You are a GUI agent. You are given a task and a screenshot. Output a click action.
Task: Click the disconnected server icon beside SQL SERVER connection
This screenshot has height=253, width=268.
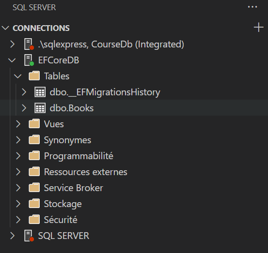pos(29,236)
